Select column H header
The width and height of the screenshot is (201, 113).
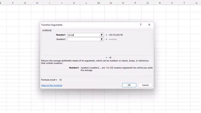click(37, 3)
